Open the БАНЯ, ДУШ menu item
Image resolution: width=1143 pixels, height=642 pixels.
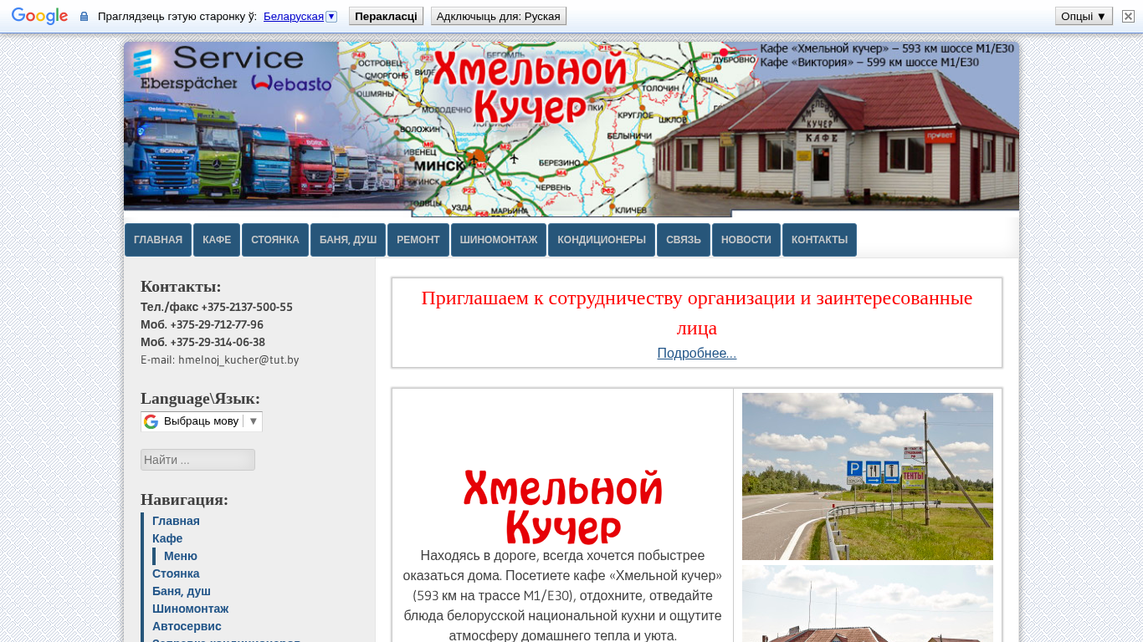pyautogui.click(x=348, y=240)
